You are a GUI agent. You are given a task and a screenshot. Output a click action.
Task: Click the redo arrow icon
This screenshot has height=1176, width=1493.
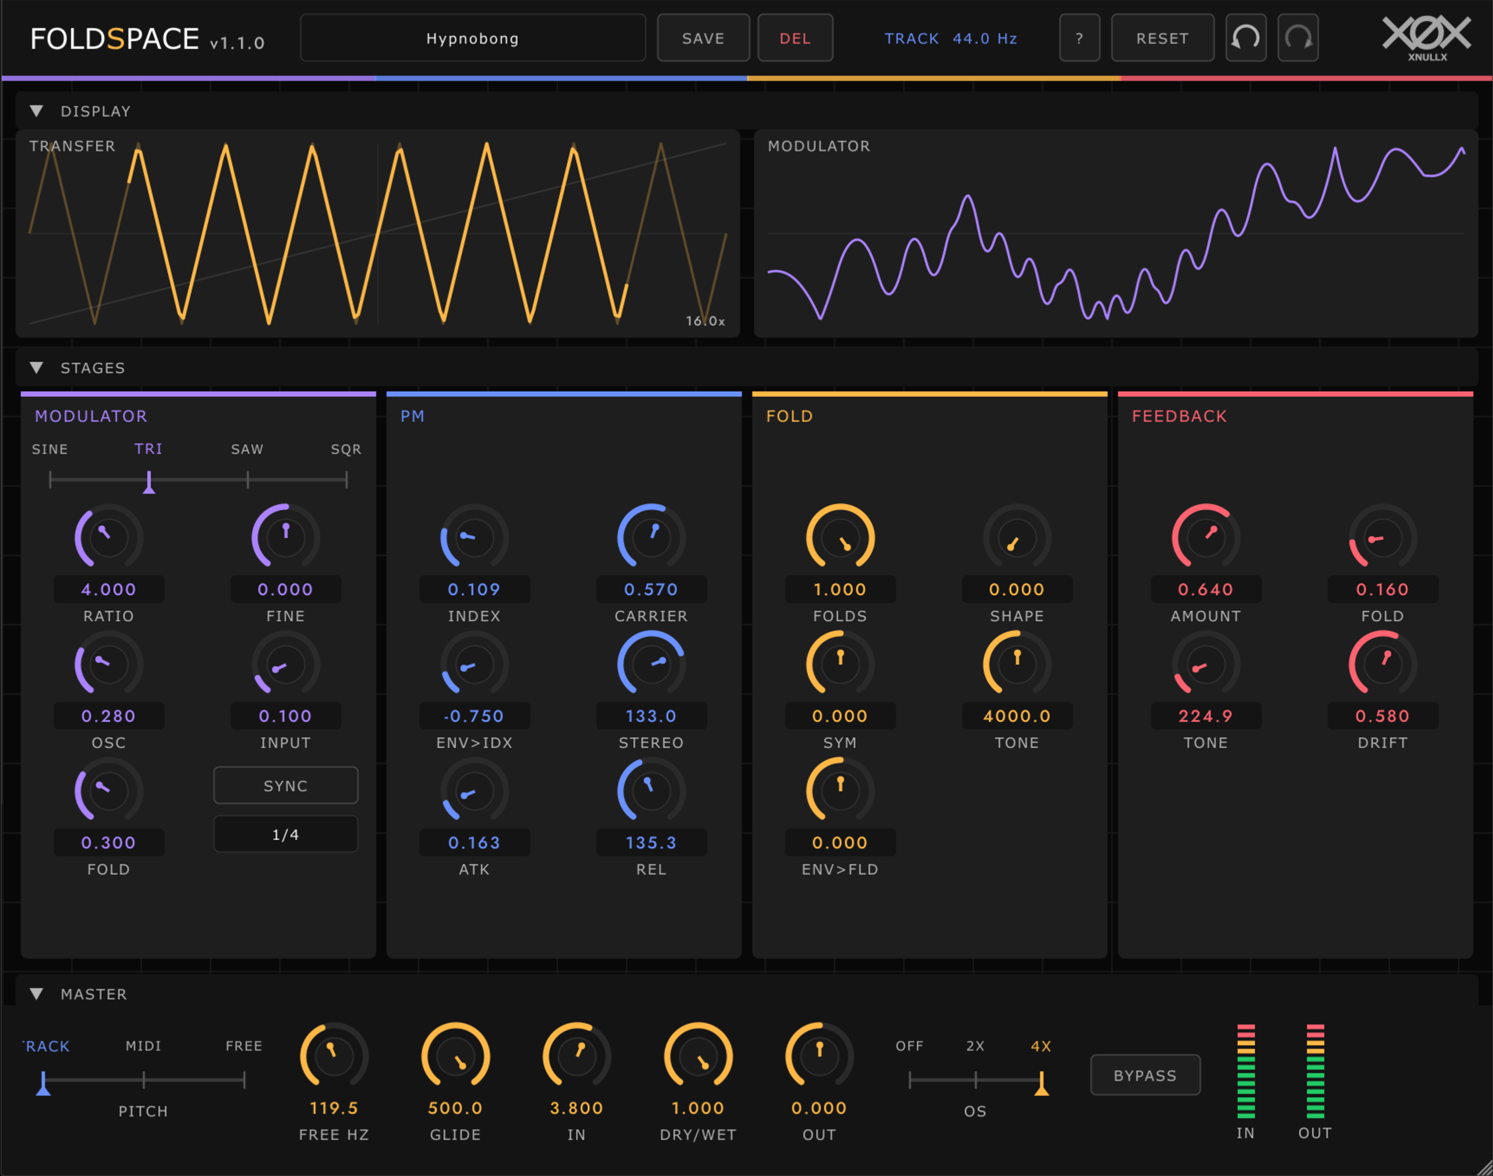pos(1297,38)
